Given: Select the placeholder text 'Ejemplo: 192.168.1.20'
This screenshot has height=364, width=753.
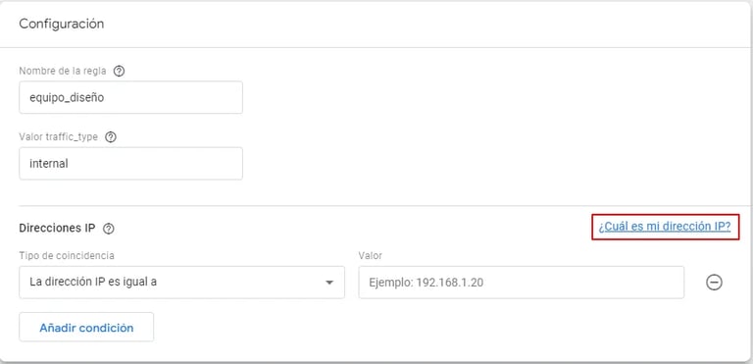Looking at the screenshot, I should pos(426,283).
